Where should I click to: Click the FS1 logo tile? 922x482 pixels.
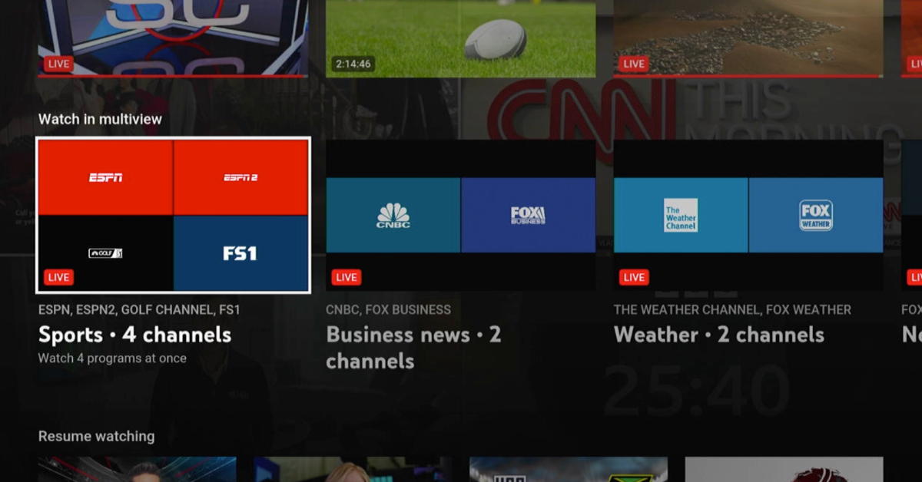tap(242, 253)
